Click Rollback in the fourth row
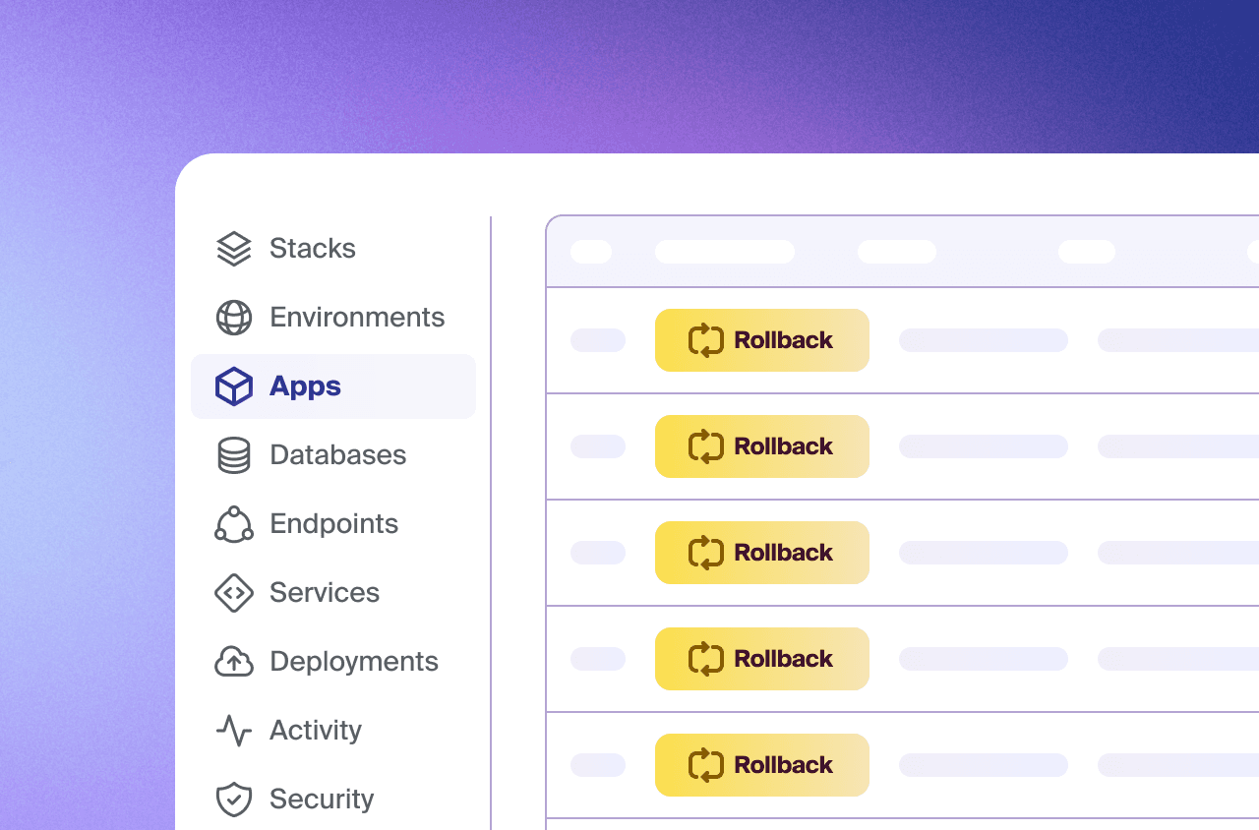The width and height of the screenshot is (1259, 830). pos(762,659)
